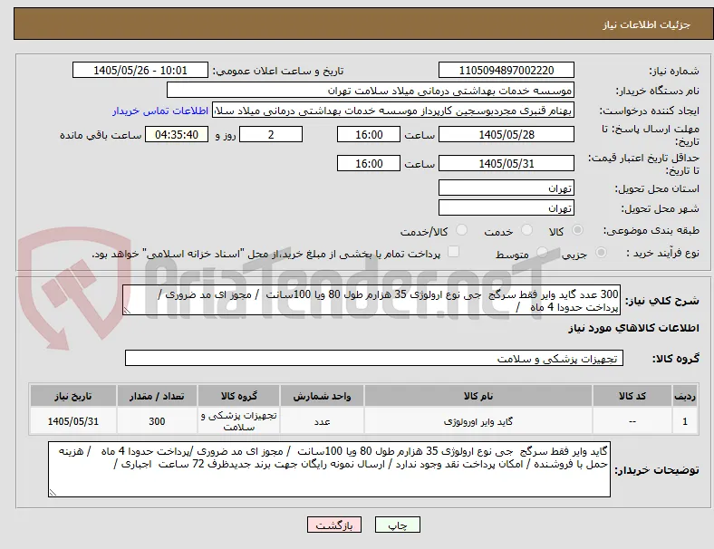Screen dimensions: 714x549
Task: Click the item name گاید وایر اورولوژی cell
Action: coord(478,421)
